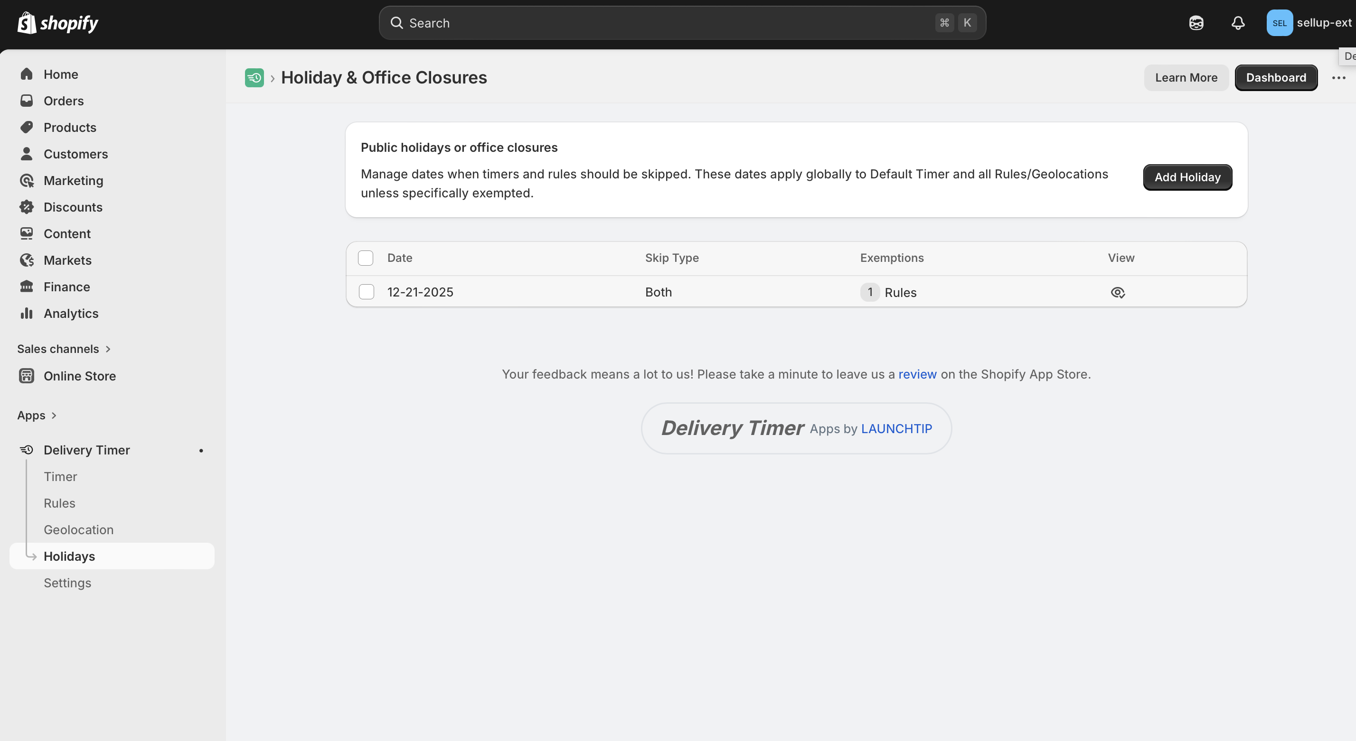Check the 12-21-2025 holiday row checkbox

point(367,292)
